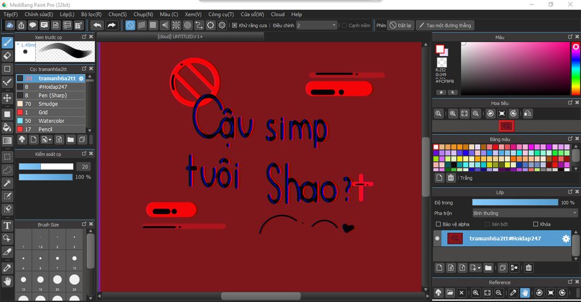Select the Move tool
The width and height of the screenshot is (581, 302).
point(7,98)
